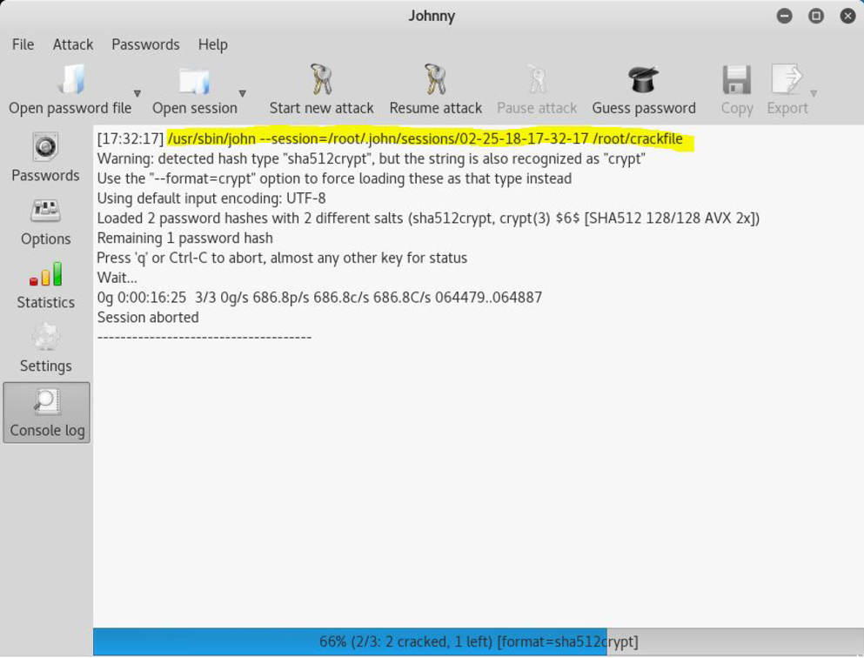The width and height of the screenshot is (864, 658).
Task: Click the highlighted /usr/sbin/john command line
Action: (x=425, y=139)
